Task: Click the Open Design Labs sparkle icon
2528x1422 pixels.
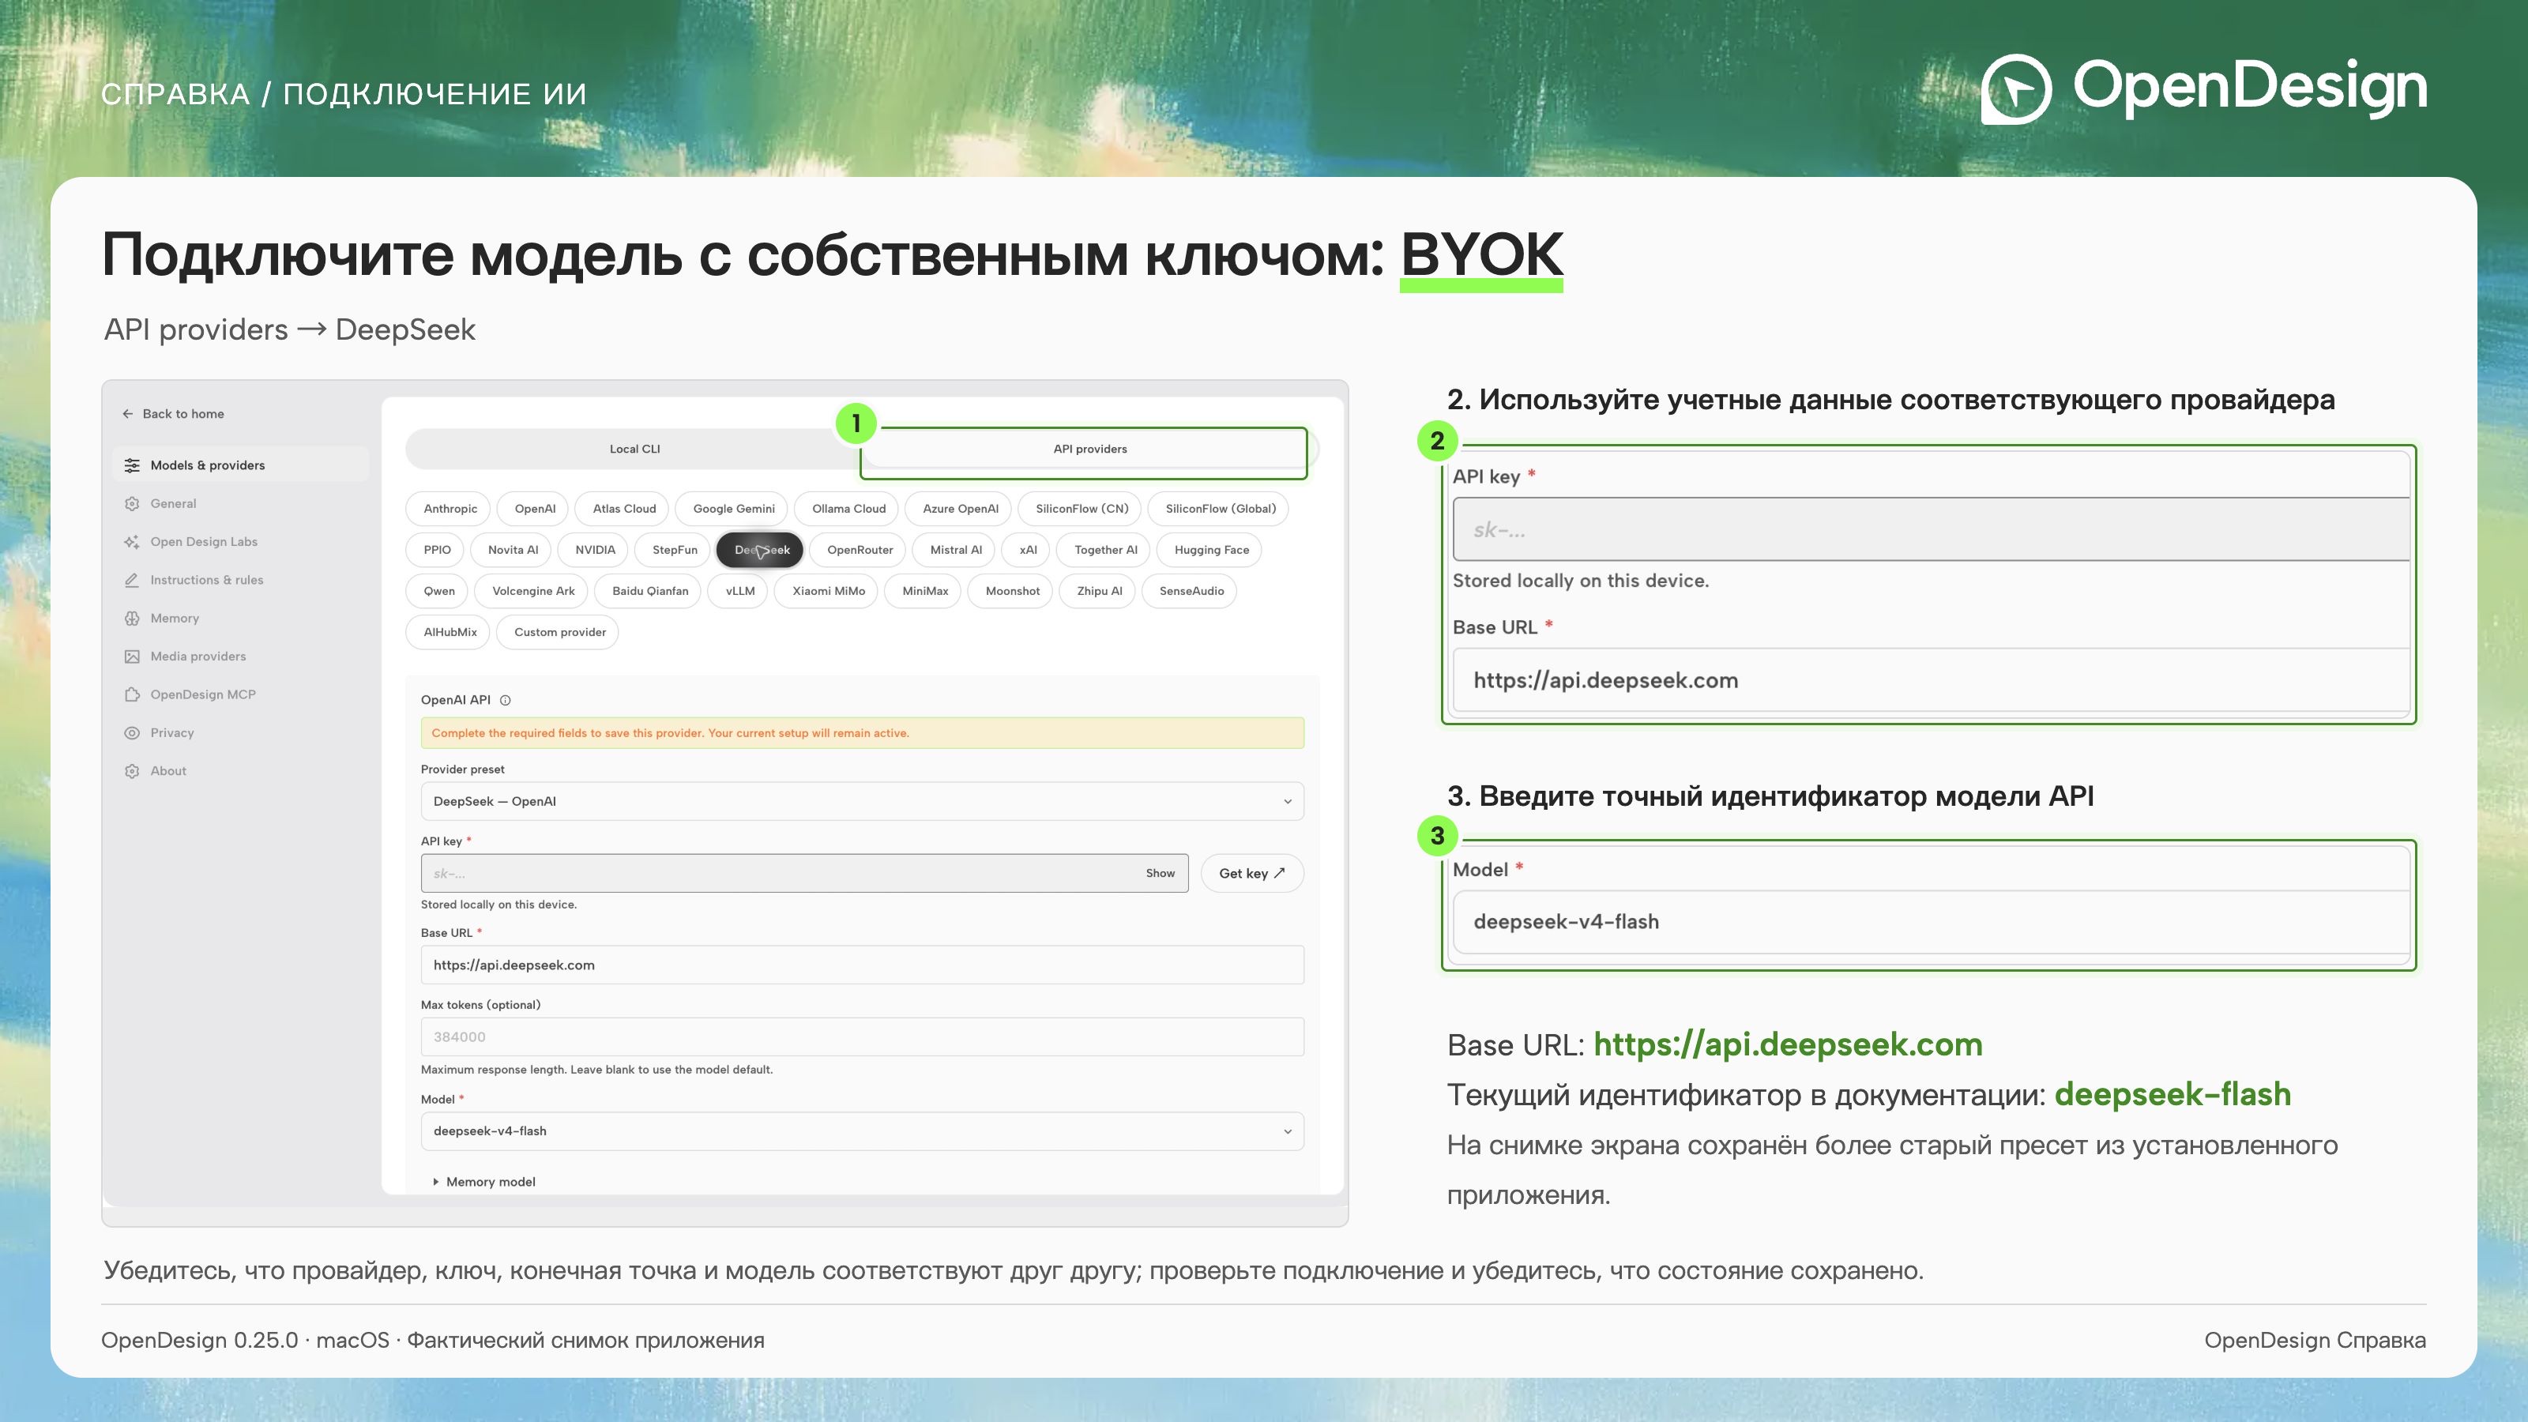Action: coord(131,542)
